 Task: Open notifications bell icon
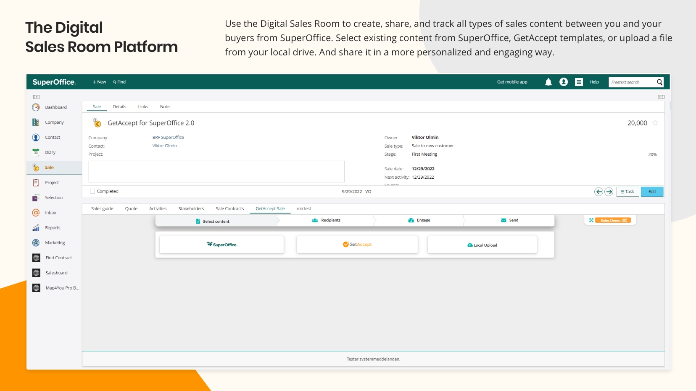pyautogui.click(x=548, y=82)
